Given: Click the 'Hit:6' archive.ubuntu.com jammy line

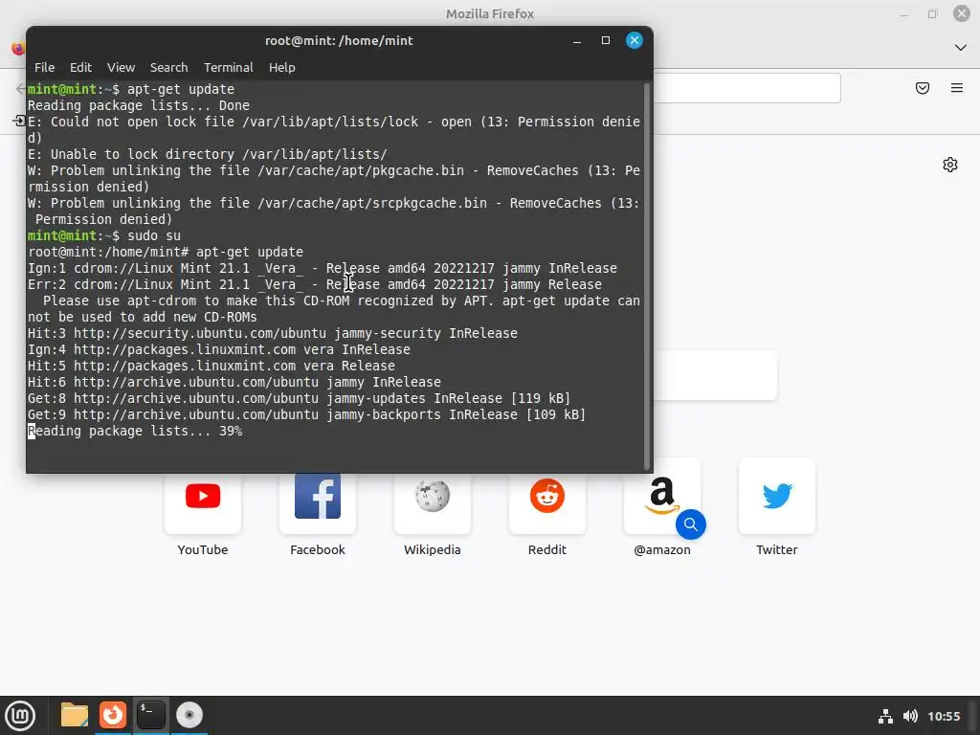Looking at the screenshot, I should (234, 382).
